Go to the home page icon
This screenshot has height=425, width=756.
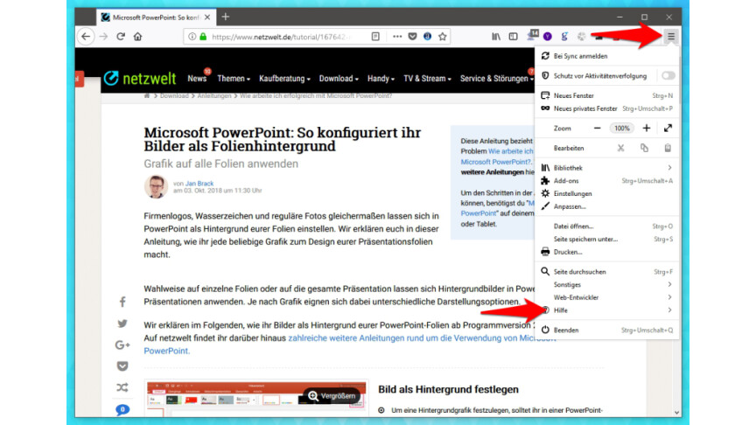(x=138, y=37)
